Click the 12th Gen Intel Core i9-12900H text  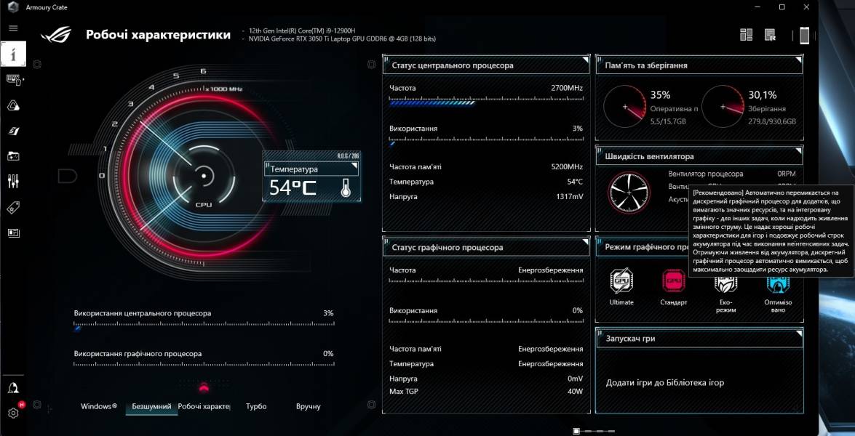(x=301, y=31)
